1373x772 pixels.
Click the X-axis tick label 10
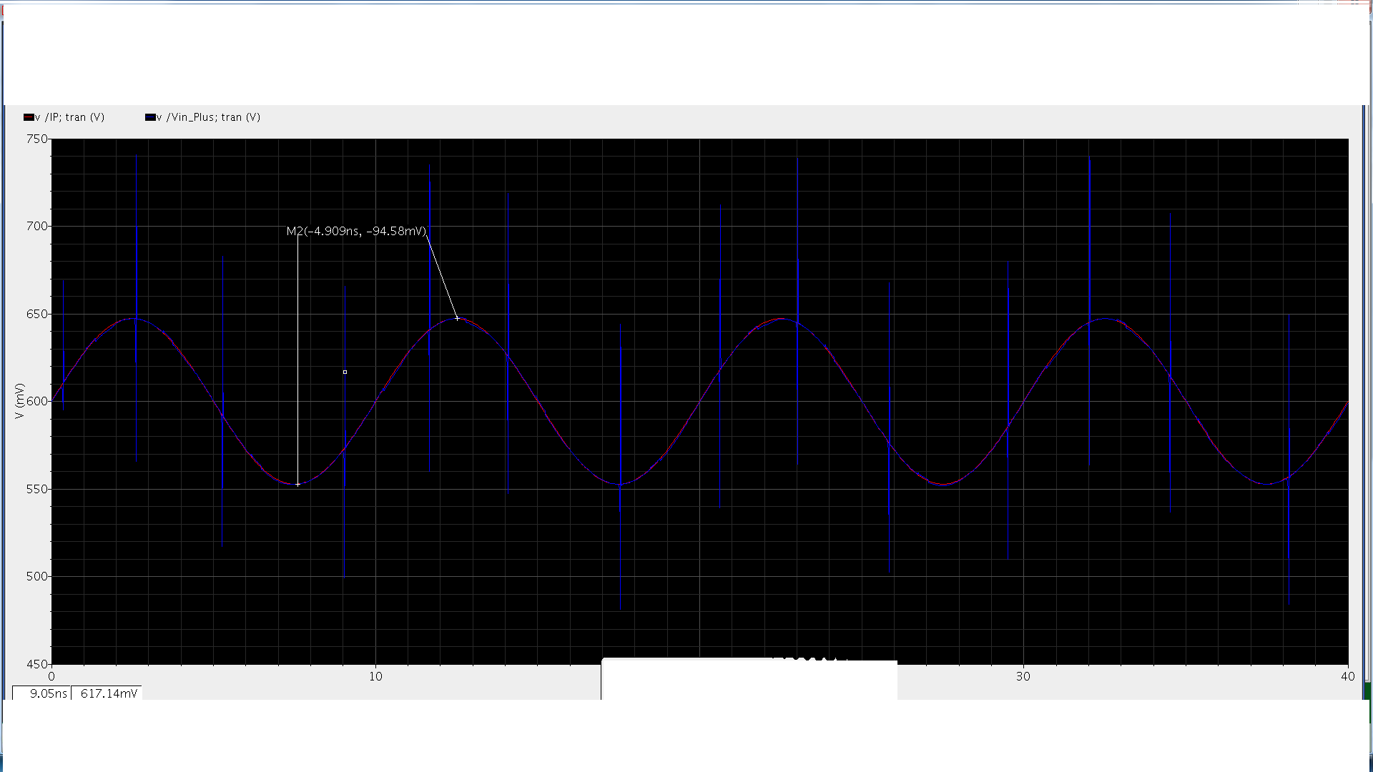pos(375,676)
